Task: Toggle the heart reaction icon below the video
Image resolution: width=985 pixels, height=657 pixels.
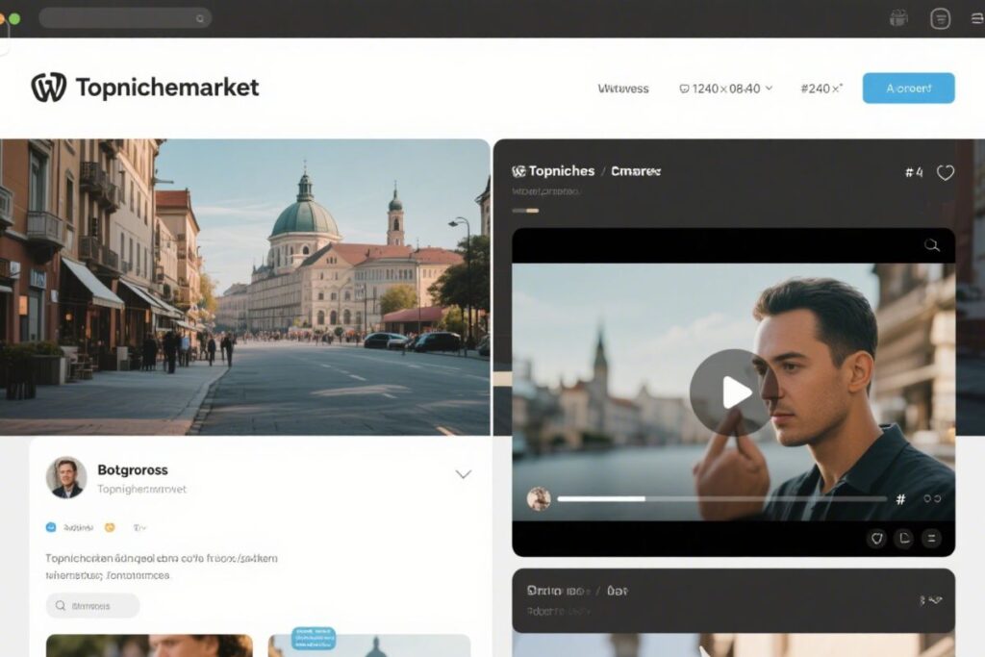Action: coord(875,538)
